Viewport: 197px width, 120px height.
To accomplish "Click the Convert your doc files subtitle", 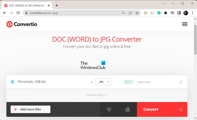I will (97, 46).
